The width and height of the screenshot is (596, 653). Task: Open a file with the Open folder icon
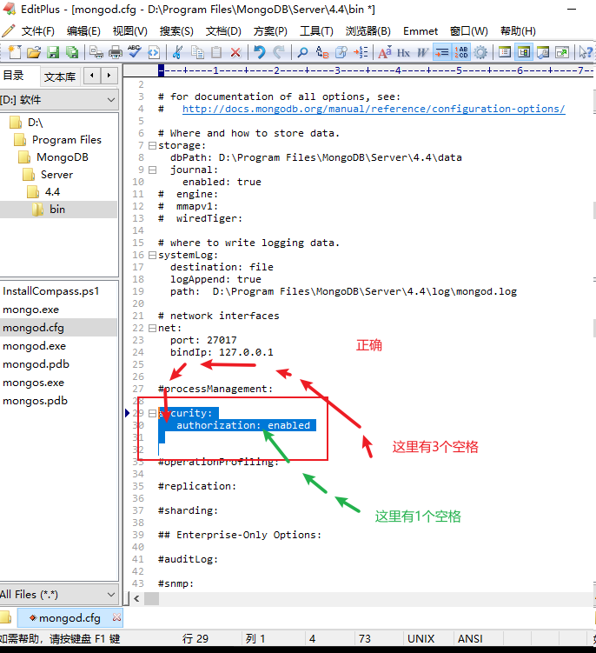coord(34,52)
